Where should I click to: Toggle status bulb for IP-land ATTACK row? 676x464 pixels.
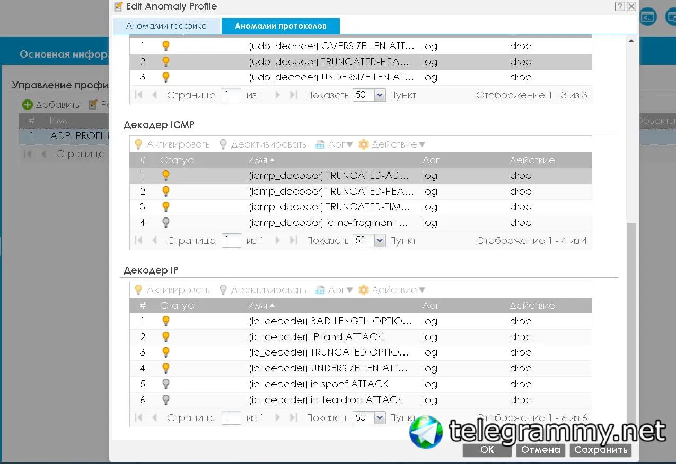coord(165,337)
